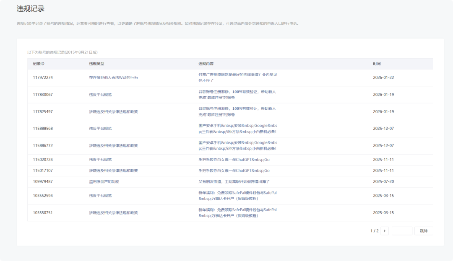Click the 1 / 2 page indicator
453x261 pixels.
click(x=375, y=231)
